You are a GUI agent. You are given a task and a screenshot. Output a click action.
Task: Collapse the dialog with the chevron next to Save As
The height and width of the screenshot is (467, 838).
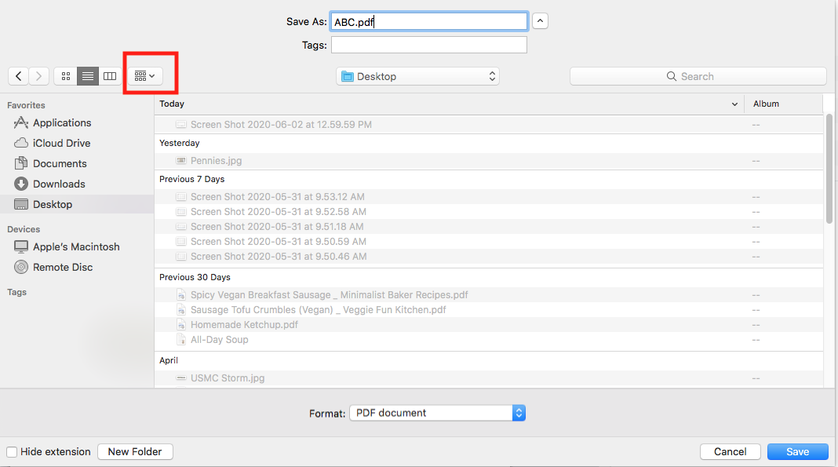(540, 21)
